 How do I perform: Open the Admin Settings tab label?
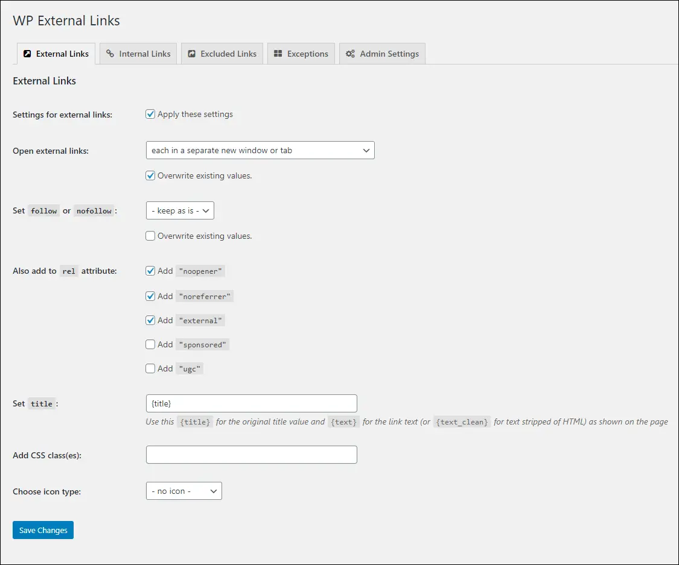[x=389, y=54]
